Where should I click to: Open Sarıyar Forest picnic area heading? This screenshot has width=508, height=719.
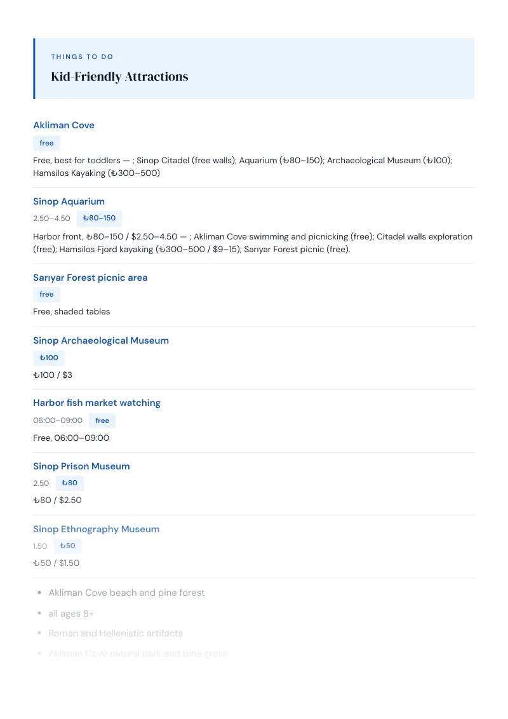(x=90, y=278)
